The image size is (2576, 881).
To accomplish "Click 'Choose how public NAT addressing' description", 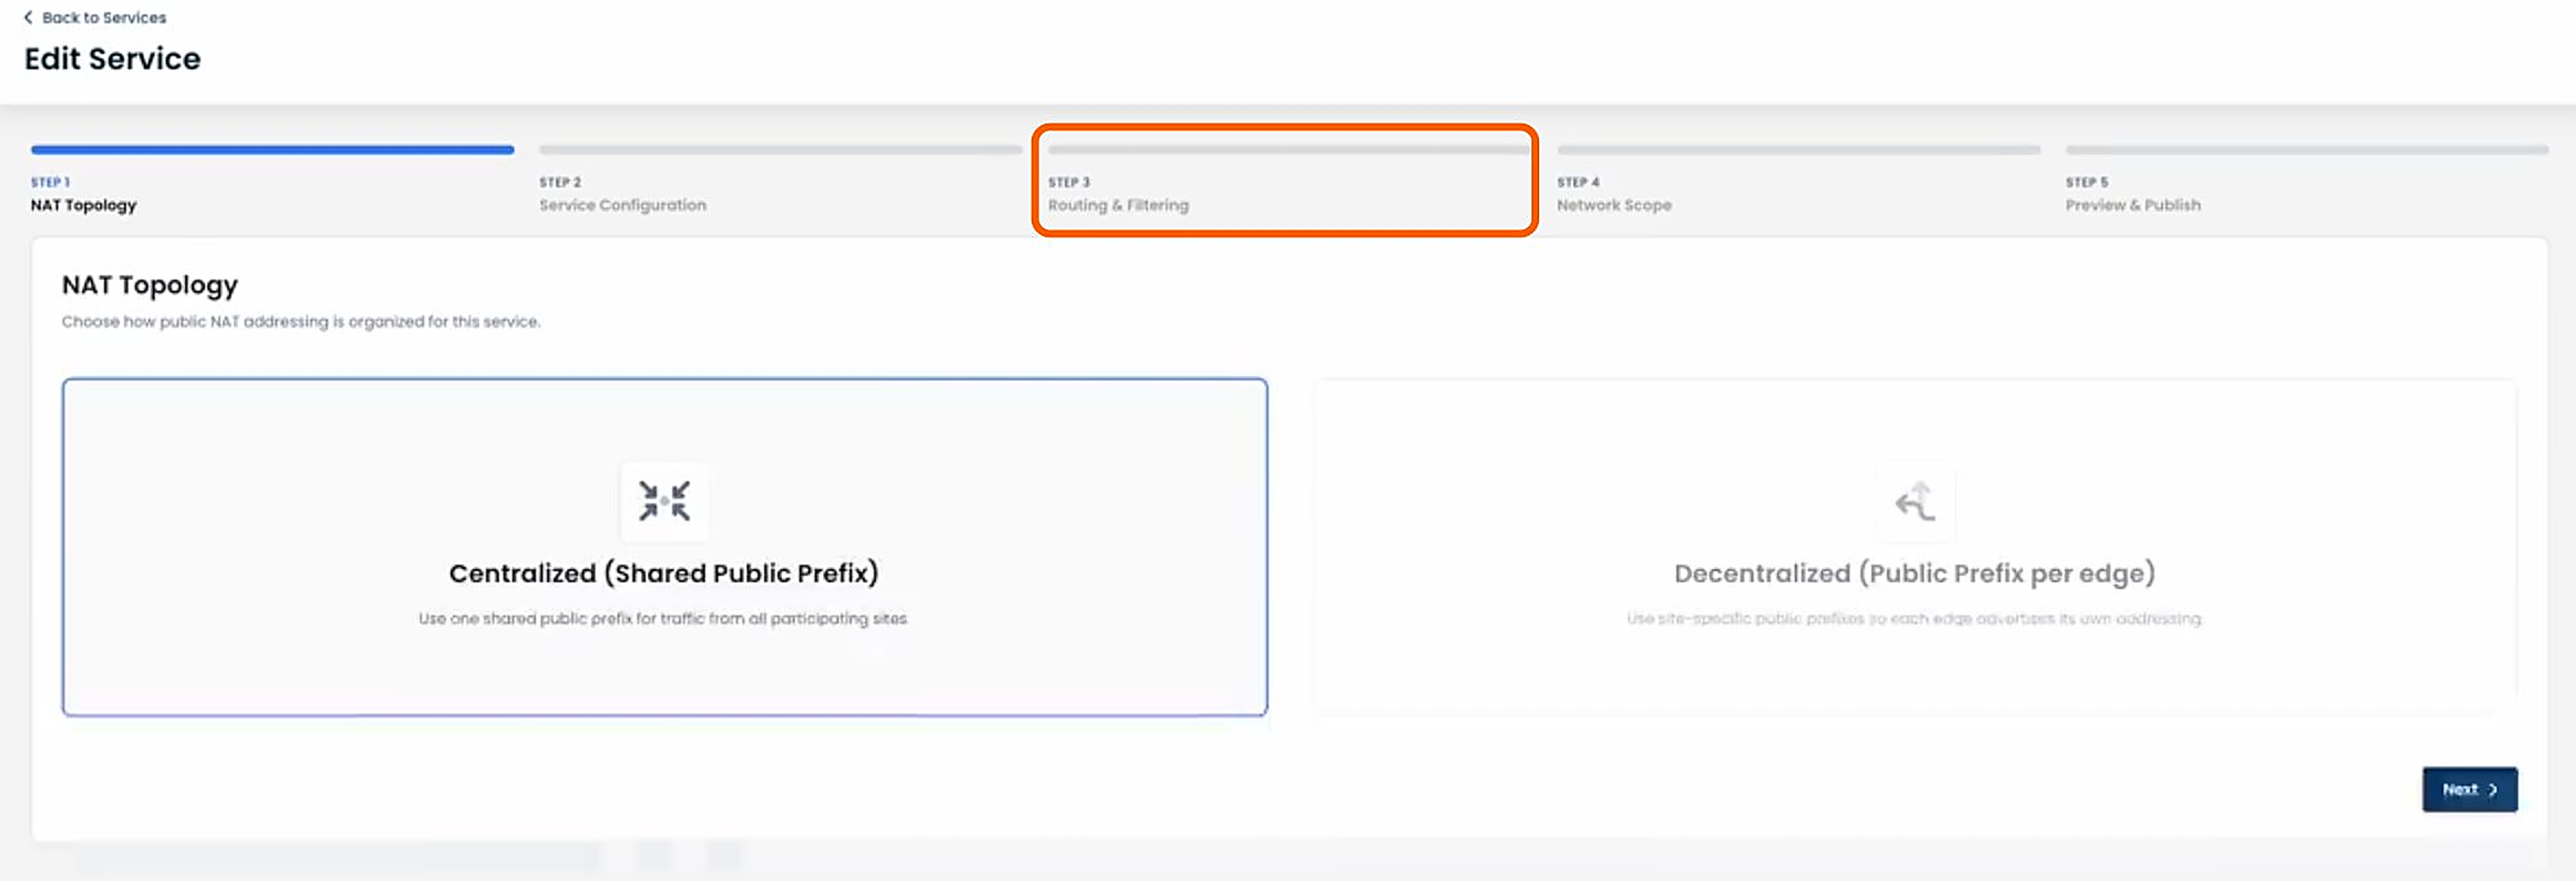I will coord(301,322).
